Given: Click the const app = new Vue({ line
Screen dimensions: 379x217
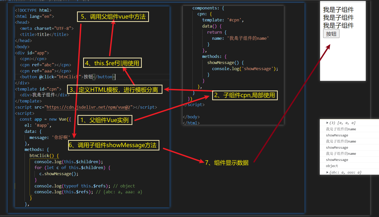Looking at the screenshot, I should (x=45, y=119).
